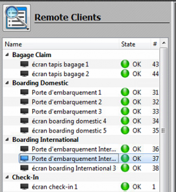Select Porte d'embarquement 3 row

[81, 112]
